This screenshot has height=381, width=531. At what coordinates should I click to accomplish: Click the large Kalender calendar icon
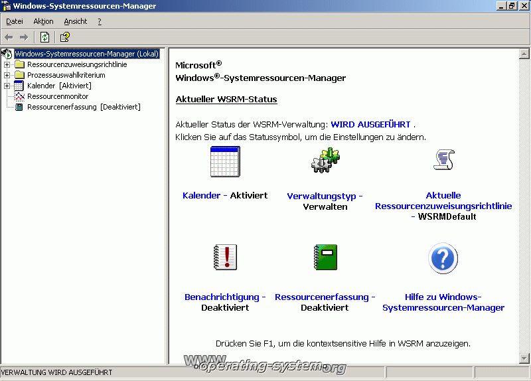[x=225, y=161]
